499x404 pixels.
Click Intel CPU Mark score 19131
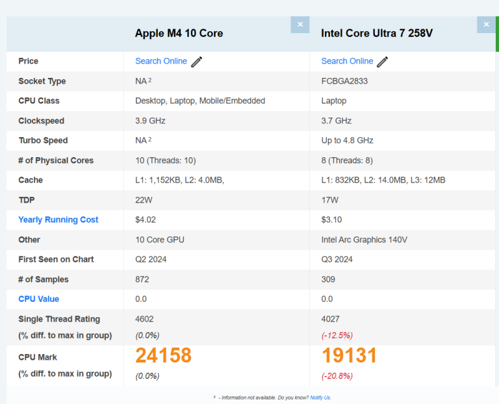coord(349,355)
